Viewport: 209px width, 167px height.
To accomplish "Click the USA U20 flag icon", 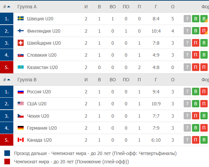I will (21, 104).
